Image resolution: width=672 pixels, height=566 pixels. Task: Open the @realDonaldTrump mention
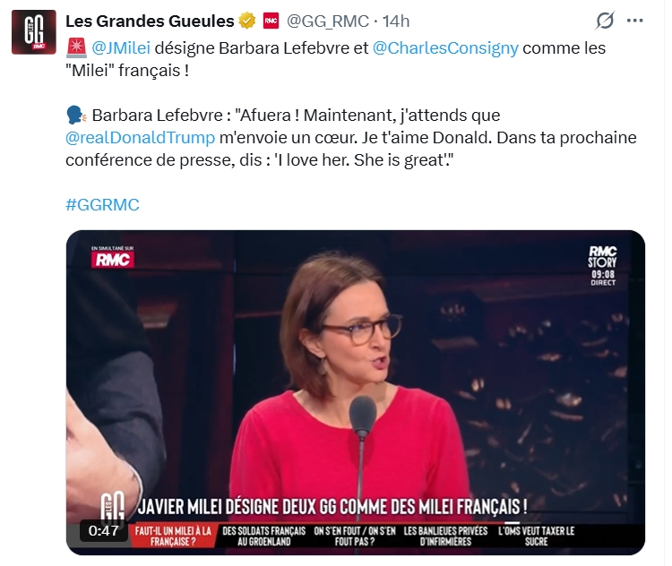tap(140, 138)
